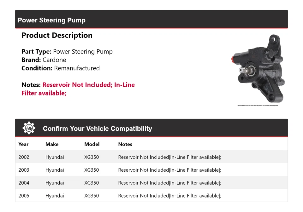
Task: Click the Year column header
Action: [x=23, y=144]
